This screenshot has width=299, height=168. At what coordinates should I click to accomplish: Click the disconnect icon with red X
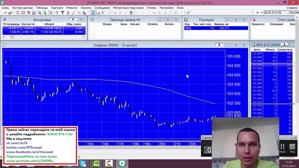pyautogui.click(x=10, y=13)
